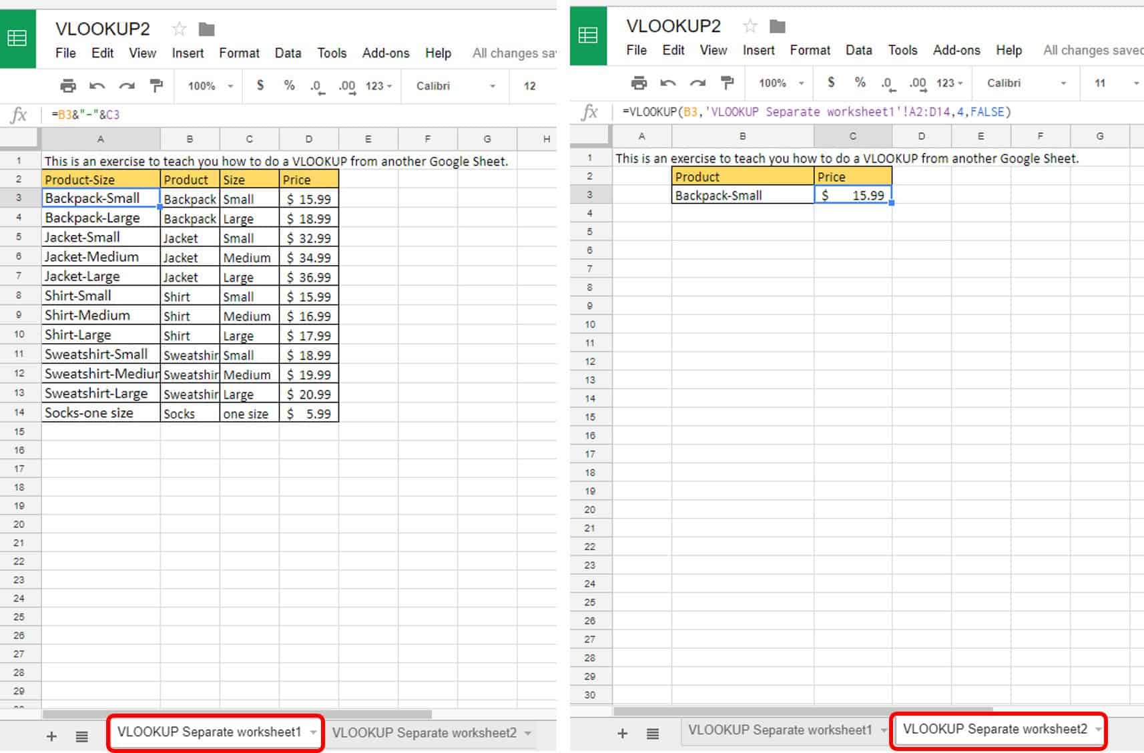Open the Add-ons menu in the right window
This screenshot has width=1144, height=753.
tap(956, 50)
